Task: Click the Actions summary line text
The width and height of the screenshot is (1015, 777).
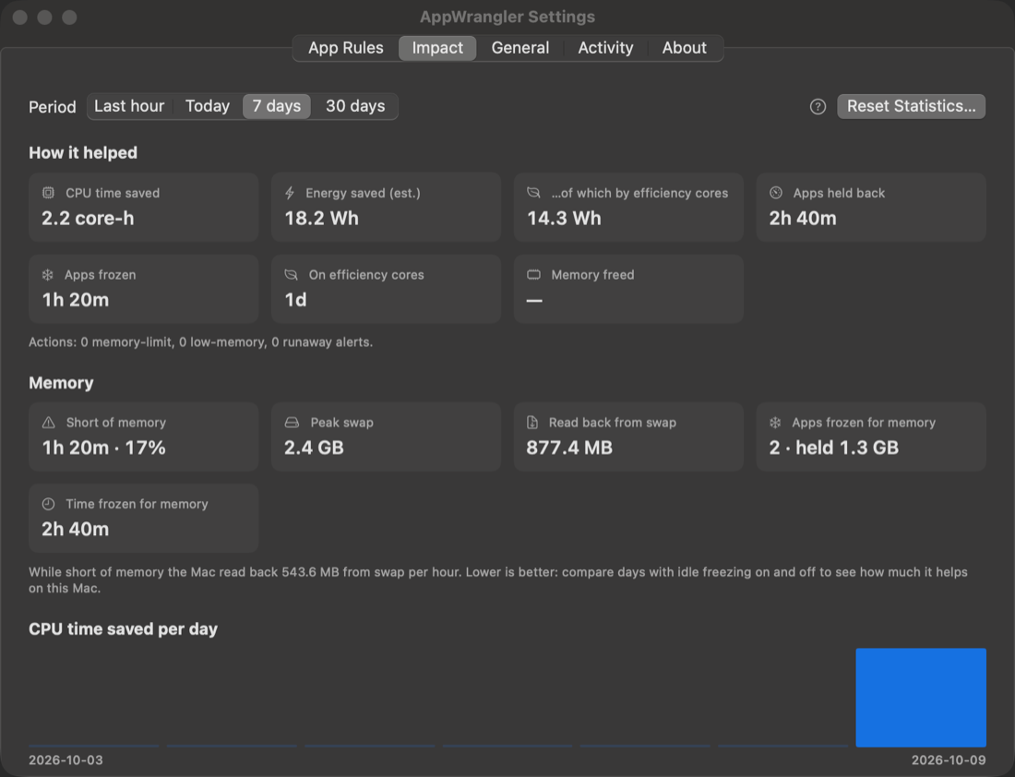Action: [x=200, y=341]
